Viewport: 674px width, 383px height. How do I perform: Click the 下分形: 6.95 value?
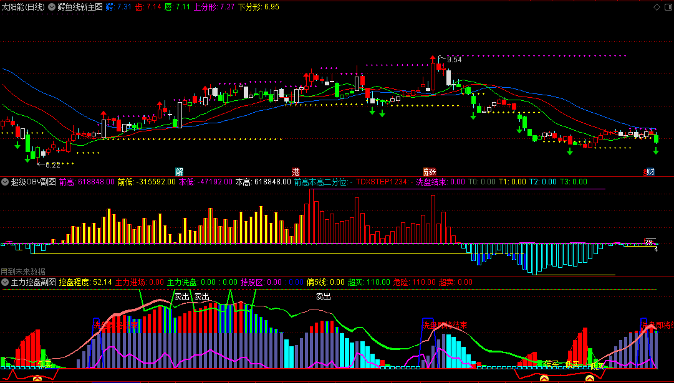point(258,7)
